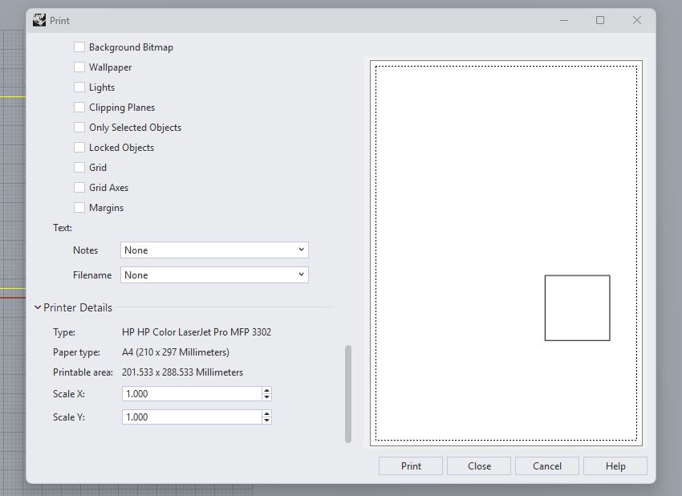This screenshot has width=682, height=496.
Task: Enable the Background Bitmap checkbox
Action: (x=79, y=47)
